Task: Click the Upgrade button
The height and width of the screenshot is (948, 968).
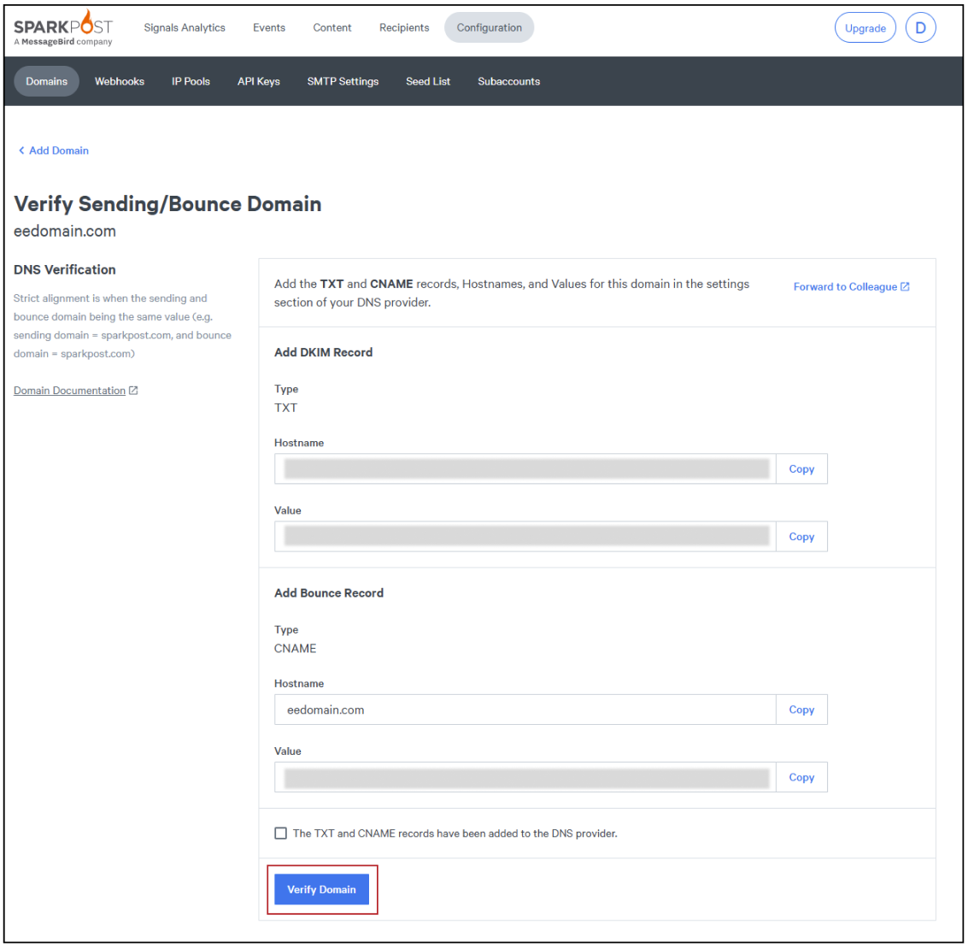Action: (x=865, y=27)
